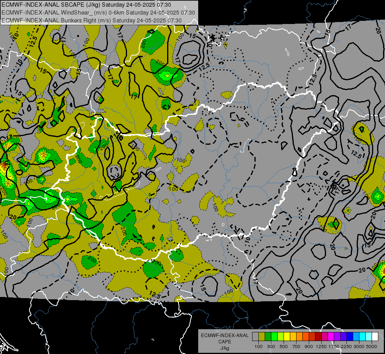Viewport: 385px width, 354px height.
Task: Click the legend value 500
Action: (284, 347)
